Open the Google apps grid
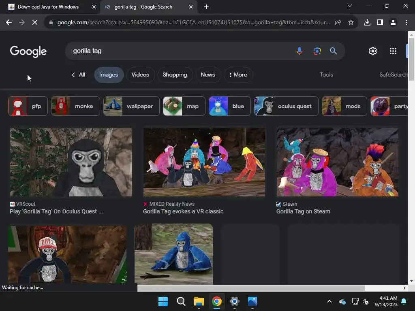415x311 pixels. click(x=393, y=51)
